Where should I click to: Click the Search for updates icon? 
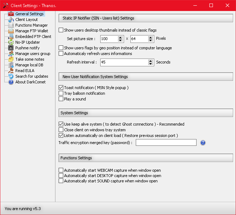(x=11, y=76)
